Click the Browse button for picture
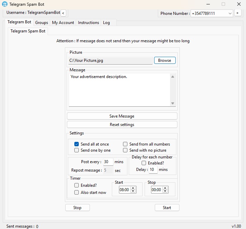This screenshot has width=246, height=229. click(165, 60)
